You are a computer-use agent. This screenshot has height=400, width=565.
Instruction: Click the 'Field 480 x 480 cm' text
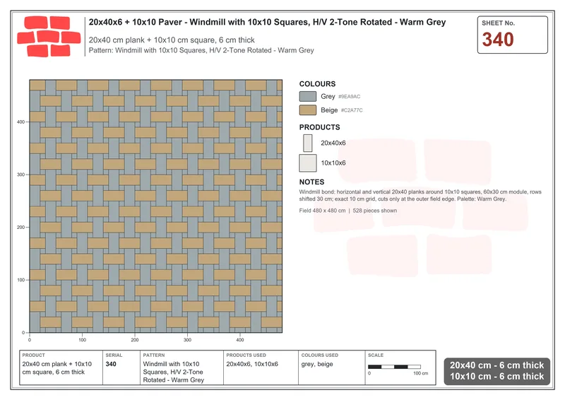point(322,211)
